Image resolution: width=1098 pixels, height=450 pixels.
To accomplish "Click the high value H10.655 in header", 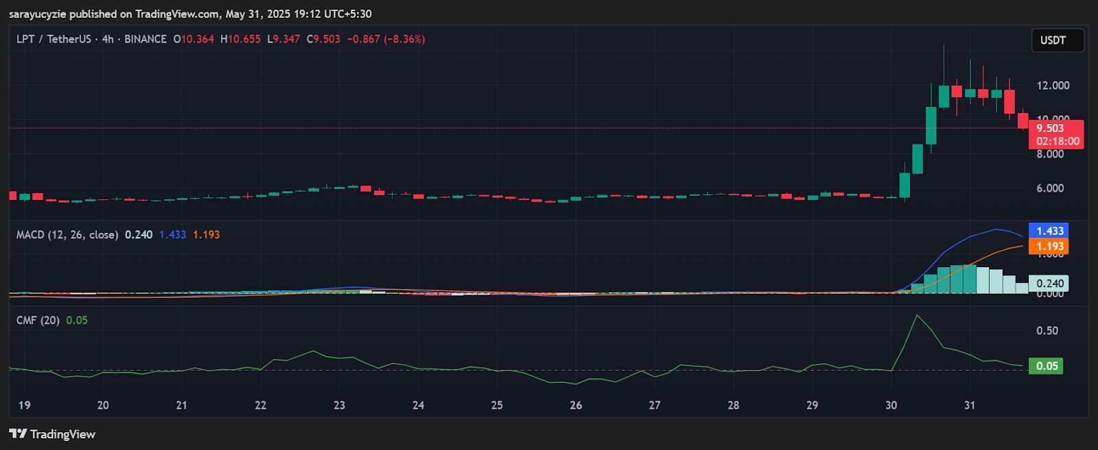I will (240, 39).
